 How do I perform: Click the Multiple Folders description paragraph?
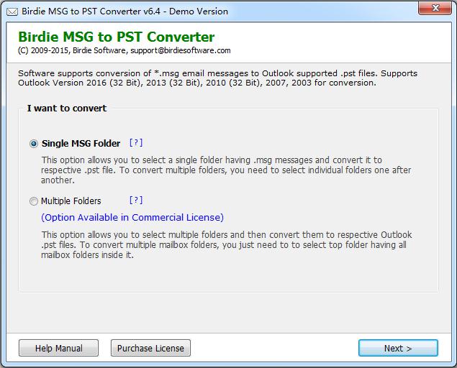tap(227, 245)
